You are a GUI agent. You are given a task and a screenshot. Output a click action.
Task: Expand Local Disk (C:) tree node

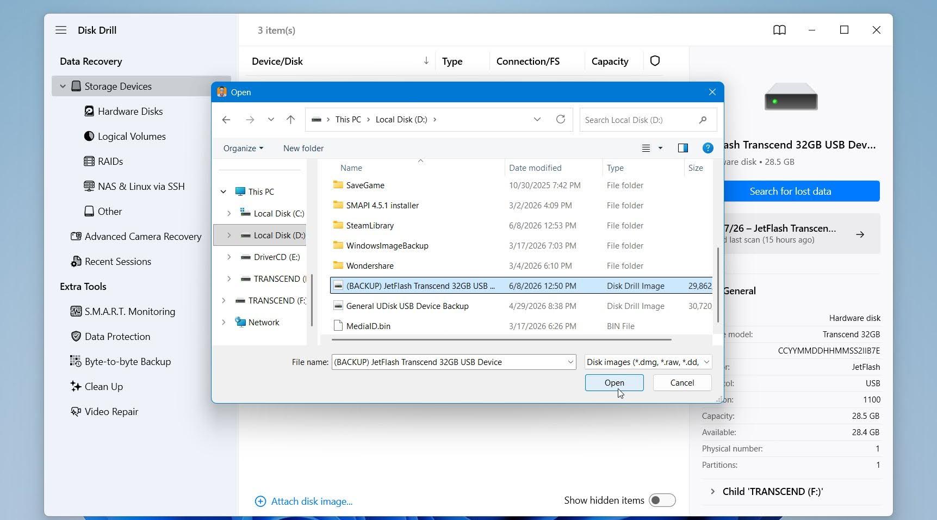229,213
